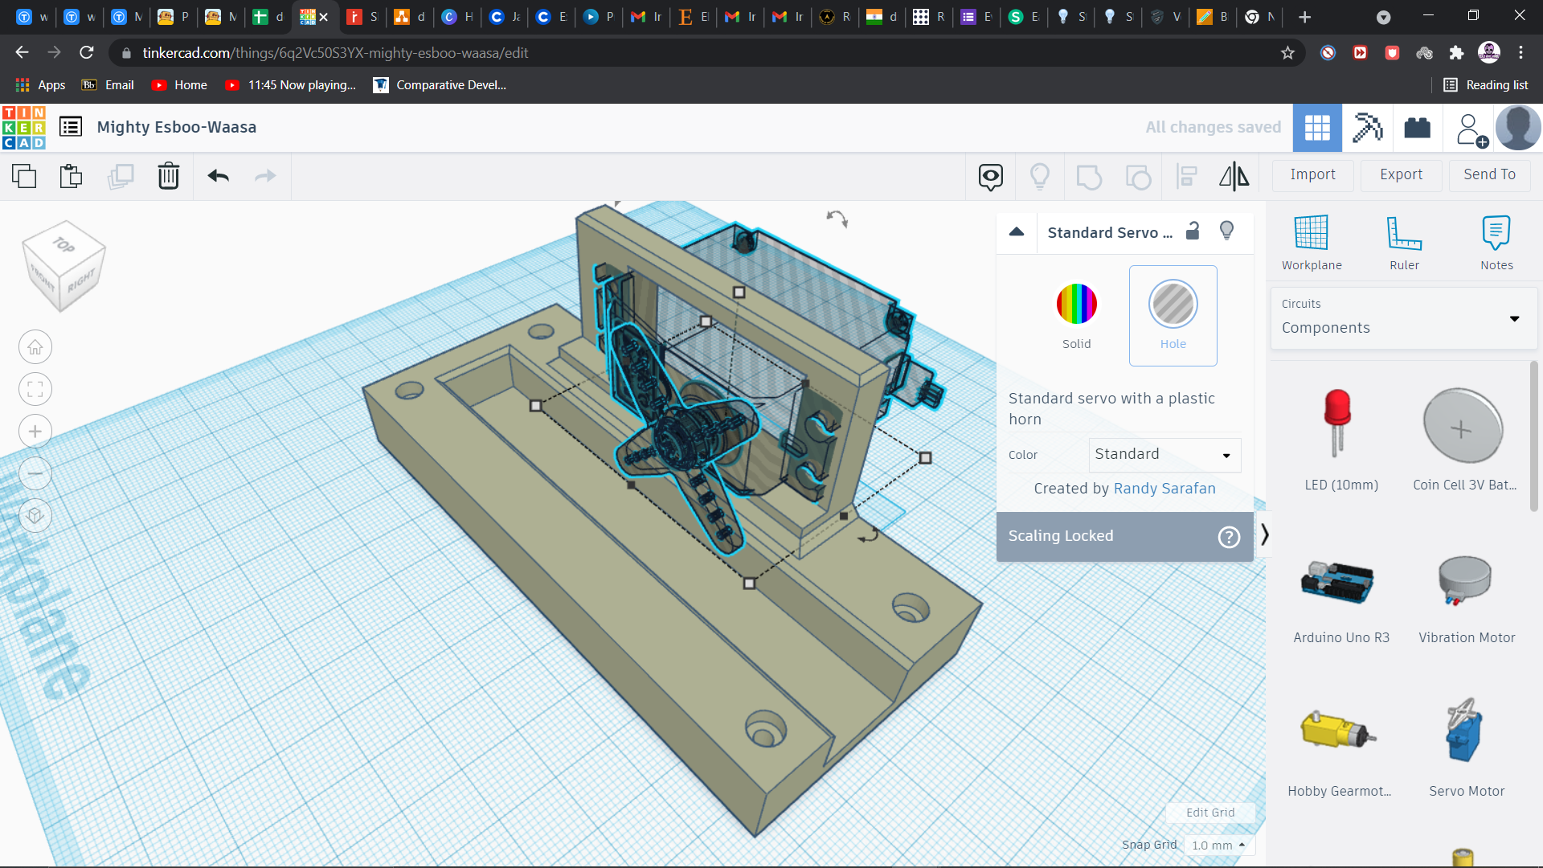Click the Home view icon
The image size is (1543, 868).
(x=35, y=347)
